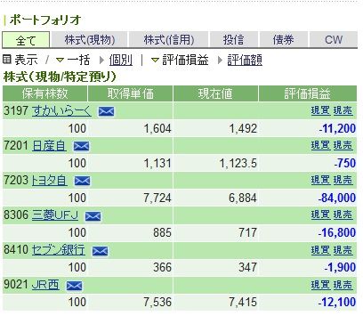The width and height of the screenshot is (363, 324).
Task: Select the -11,200 loss value
Action: point(337,128)
